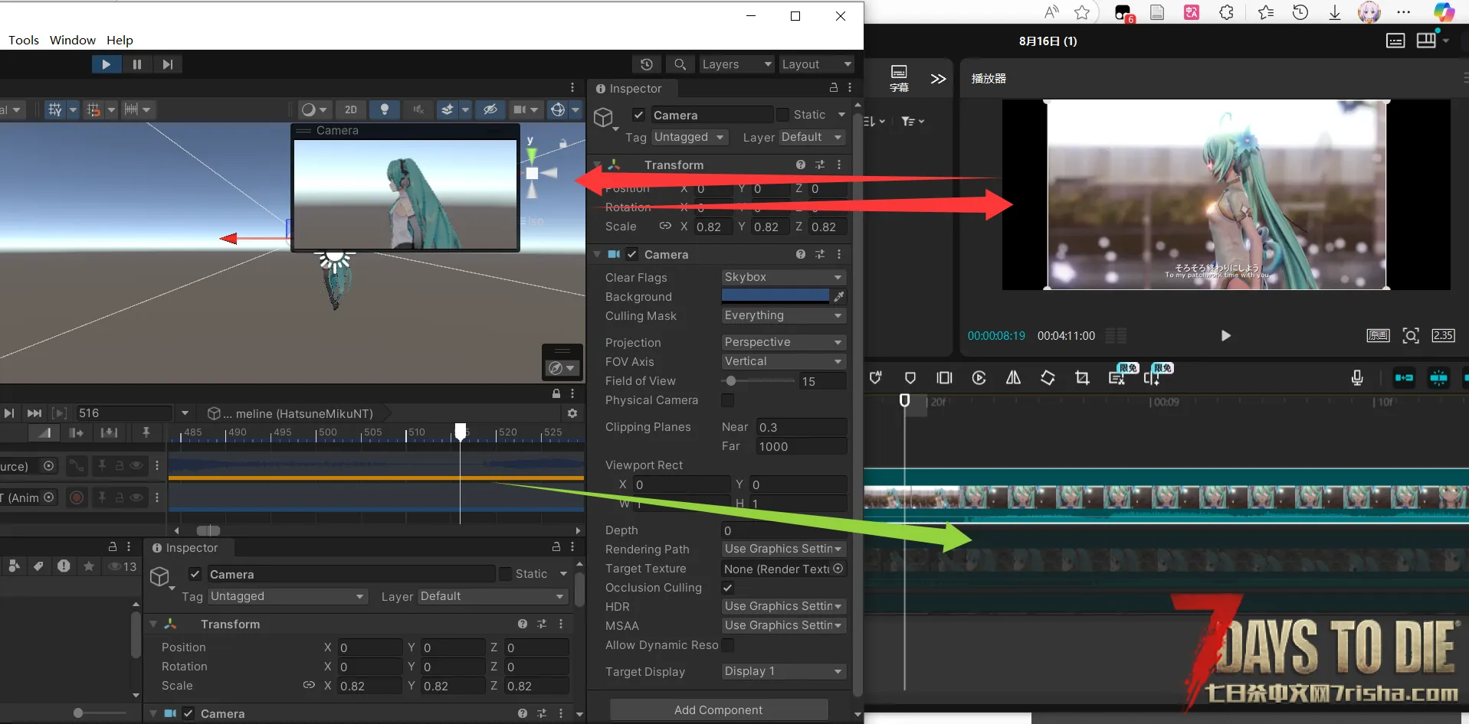
Task: Open the Tag Untagged dropdown in top Inspector
Action: 689,137
